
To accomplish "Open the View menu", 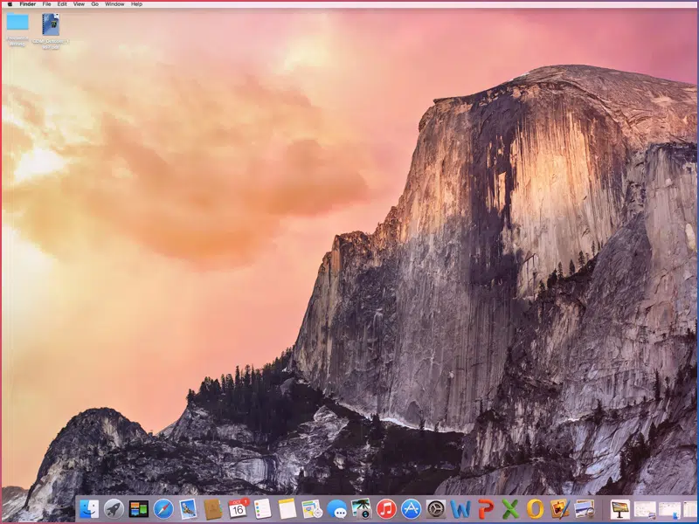I will click(x=79, y=4).
